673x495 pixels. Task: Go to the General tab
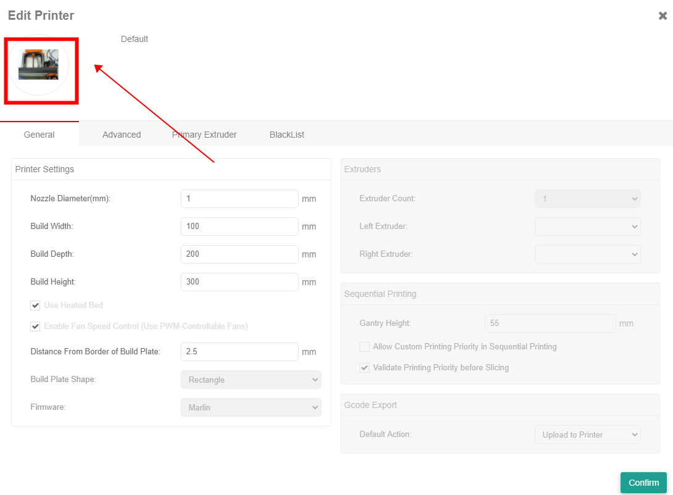(x=39, y=135)
